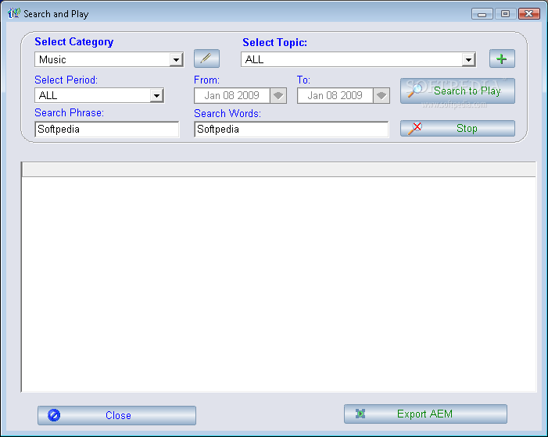Click the Search Phrase input field
The width and height of the screenshot is (548, 437).
(107, 129)
